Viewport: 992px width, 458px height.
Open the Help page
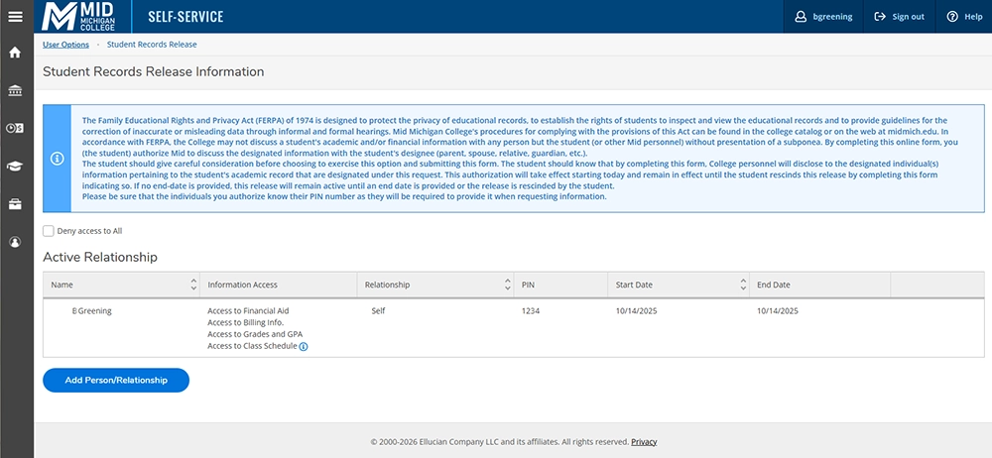point(963,17)
